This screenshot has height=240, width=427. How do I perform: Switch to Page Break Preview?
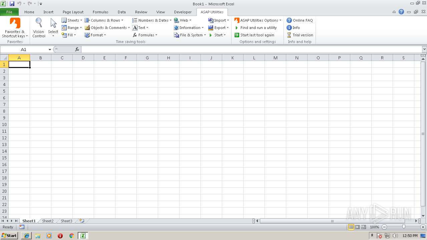(x=364, y=227)
